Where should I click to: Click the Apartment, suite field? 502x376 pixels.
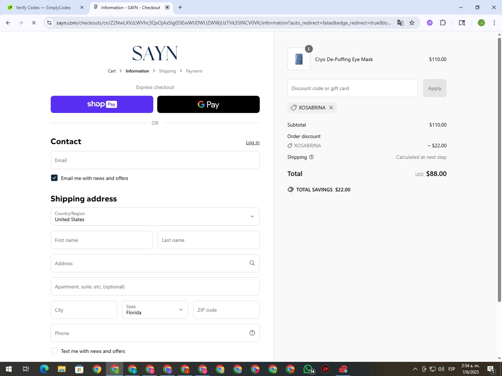[155, 286]
